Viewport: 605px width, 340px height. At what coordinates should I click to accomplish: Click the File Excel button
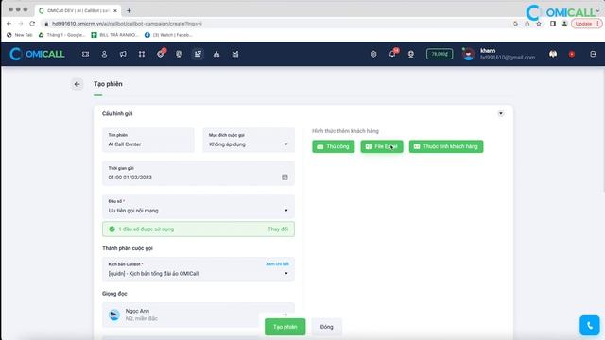(382, 146)
